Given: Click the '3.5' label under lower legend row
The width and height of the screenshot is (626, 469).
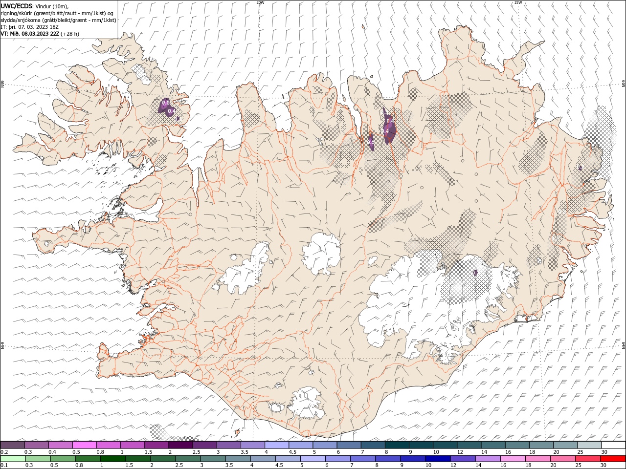Looking at the screenshot, I should [x=229, y=466].
